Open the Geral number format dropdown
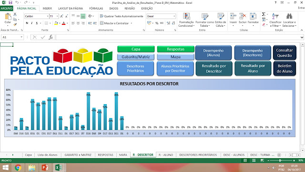The height and width of the screenshot is (172, 305). coord(174,16)
